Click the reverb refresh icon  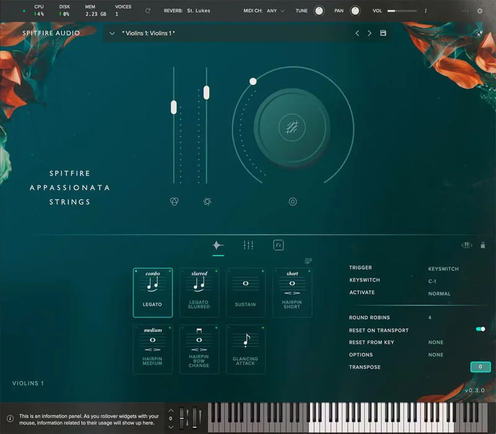coord(148,11)
